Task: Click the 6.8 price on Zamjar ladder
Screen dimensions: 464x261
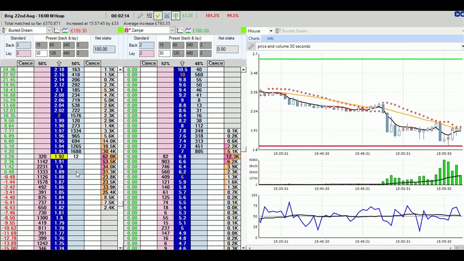Action: click(182, 157)
